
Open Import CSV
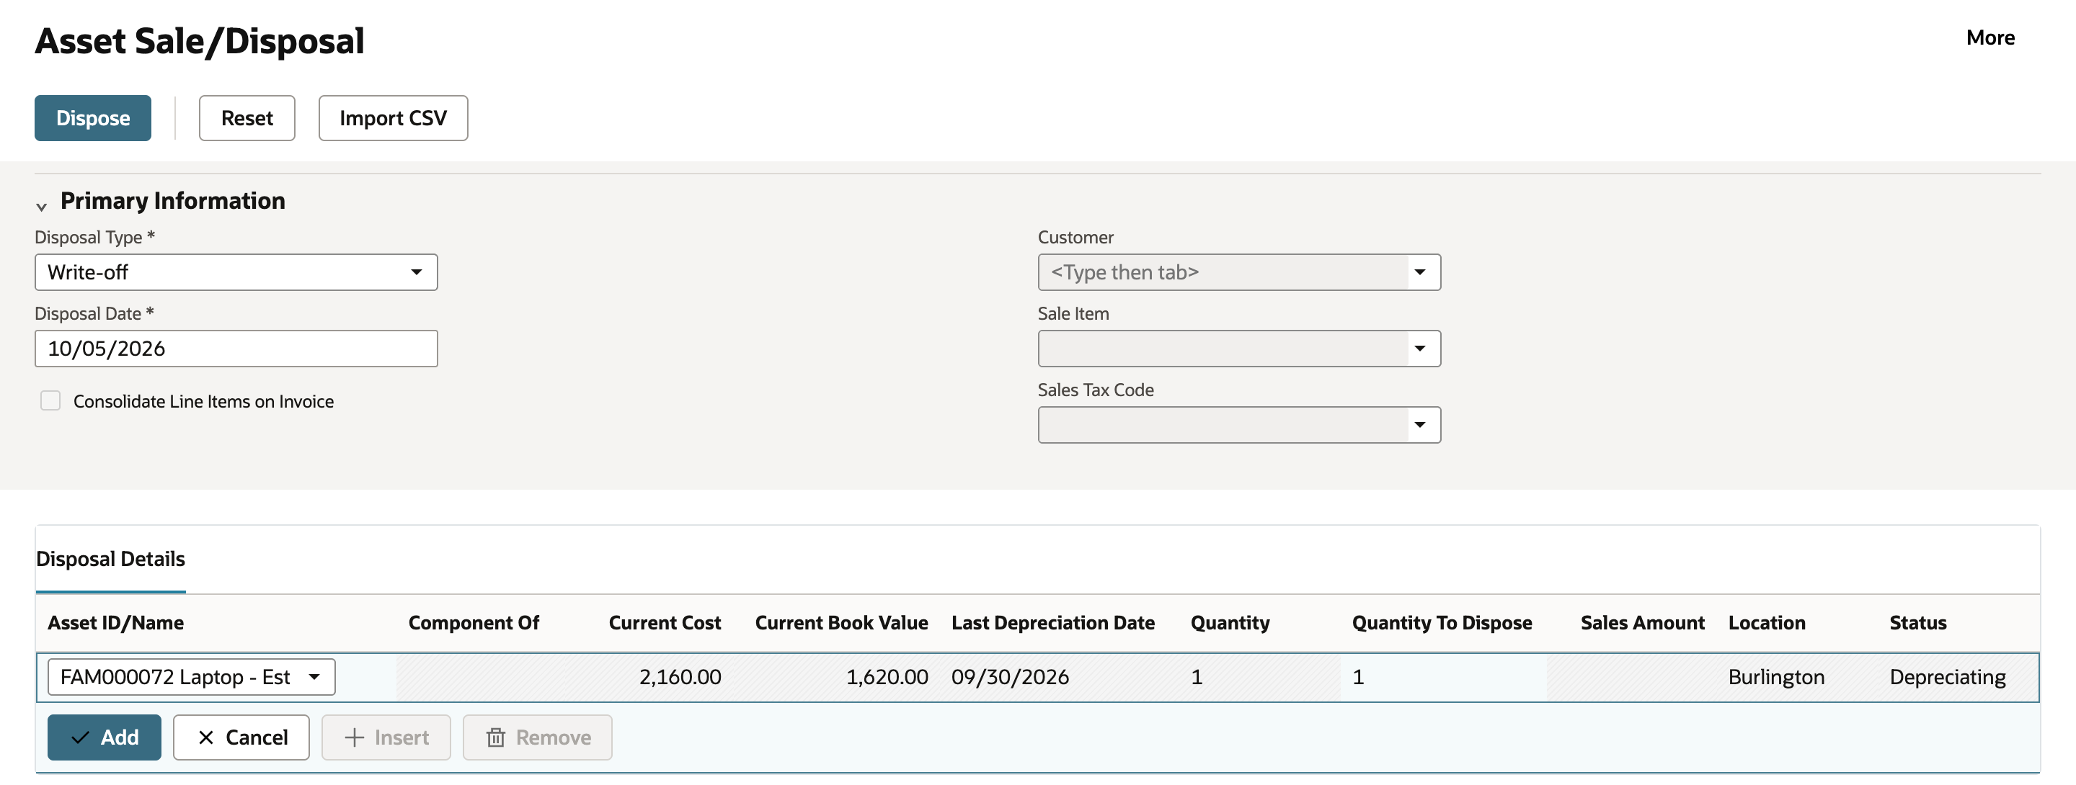tap(392, 118)
